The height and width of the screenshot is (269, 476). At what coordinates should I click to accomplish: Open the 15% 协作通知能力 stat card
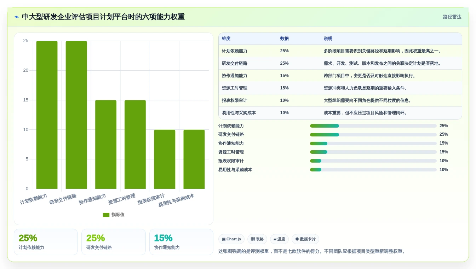pyautogui.click(x=181, y=242)
